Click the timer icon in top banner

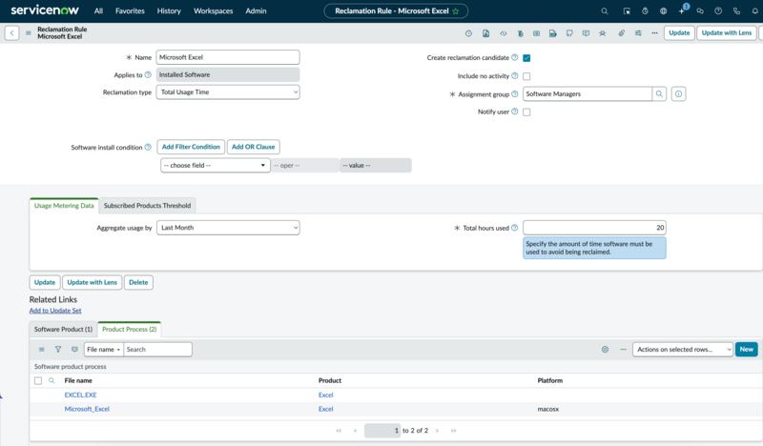[x=645, y=10]
